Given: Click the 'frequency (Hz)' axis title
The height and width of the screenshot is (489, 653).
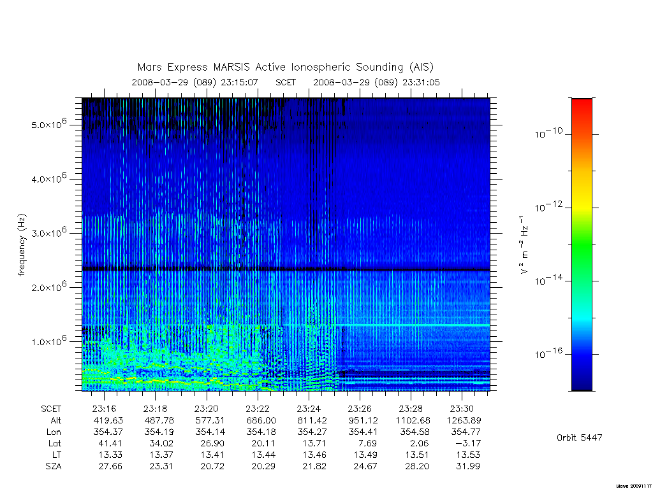Looking at the screenshot, I should click(x=22, y=245).
